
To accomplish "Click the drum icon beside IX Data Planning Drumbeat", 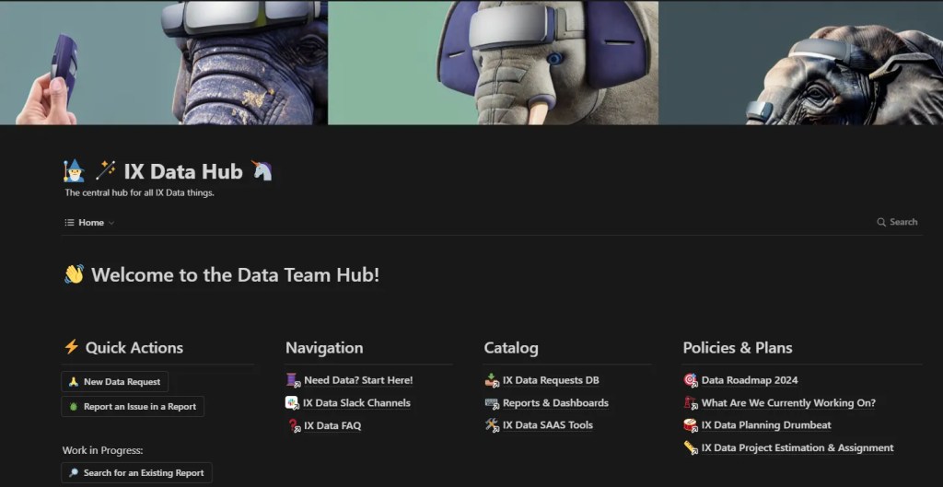I will coord(691,425).
